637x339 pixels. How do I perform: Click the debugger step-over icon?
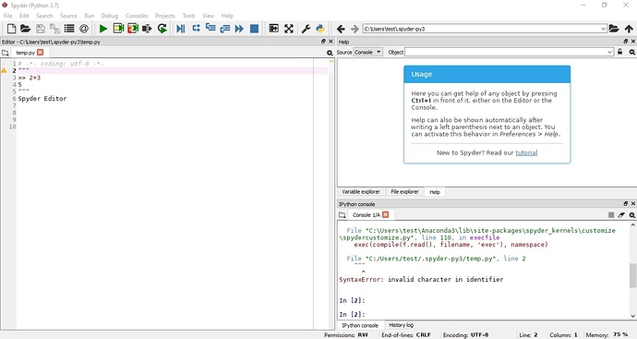(197, 29)
